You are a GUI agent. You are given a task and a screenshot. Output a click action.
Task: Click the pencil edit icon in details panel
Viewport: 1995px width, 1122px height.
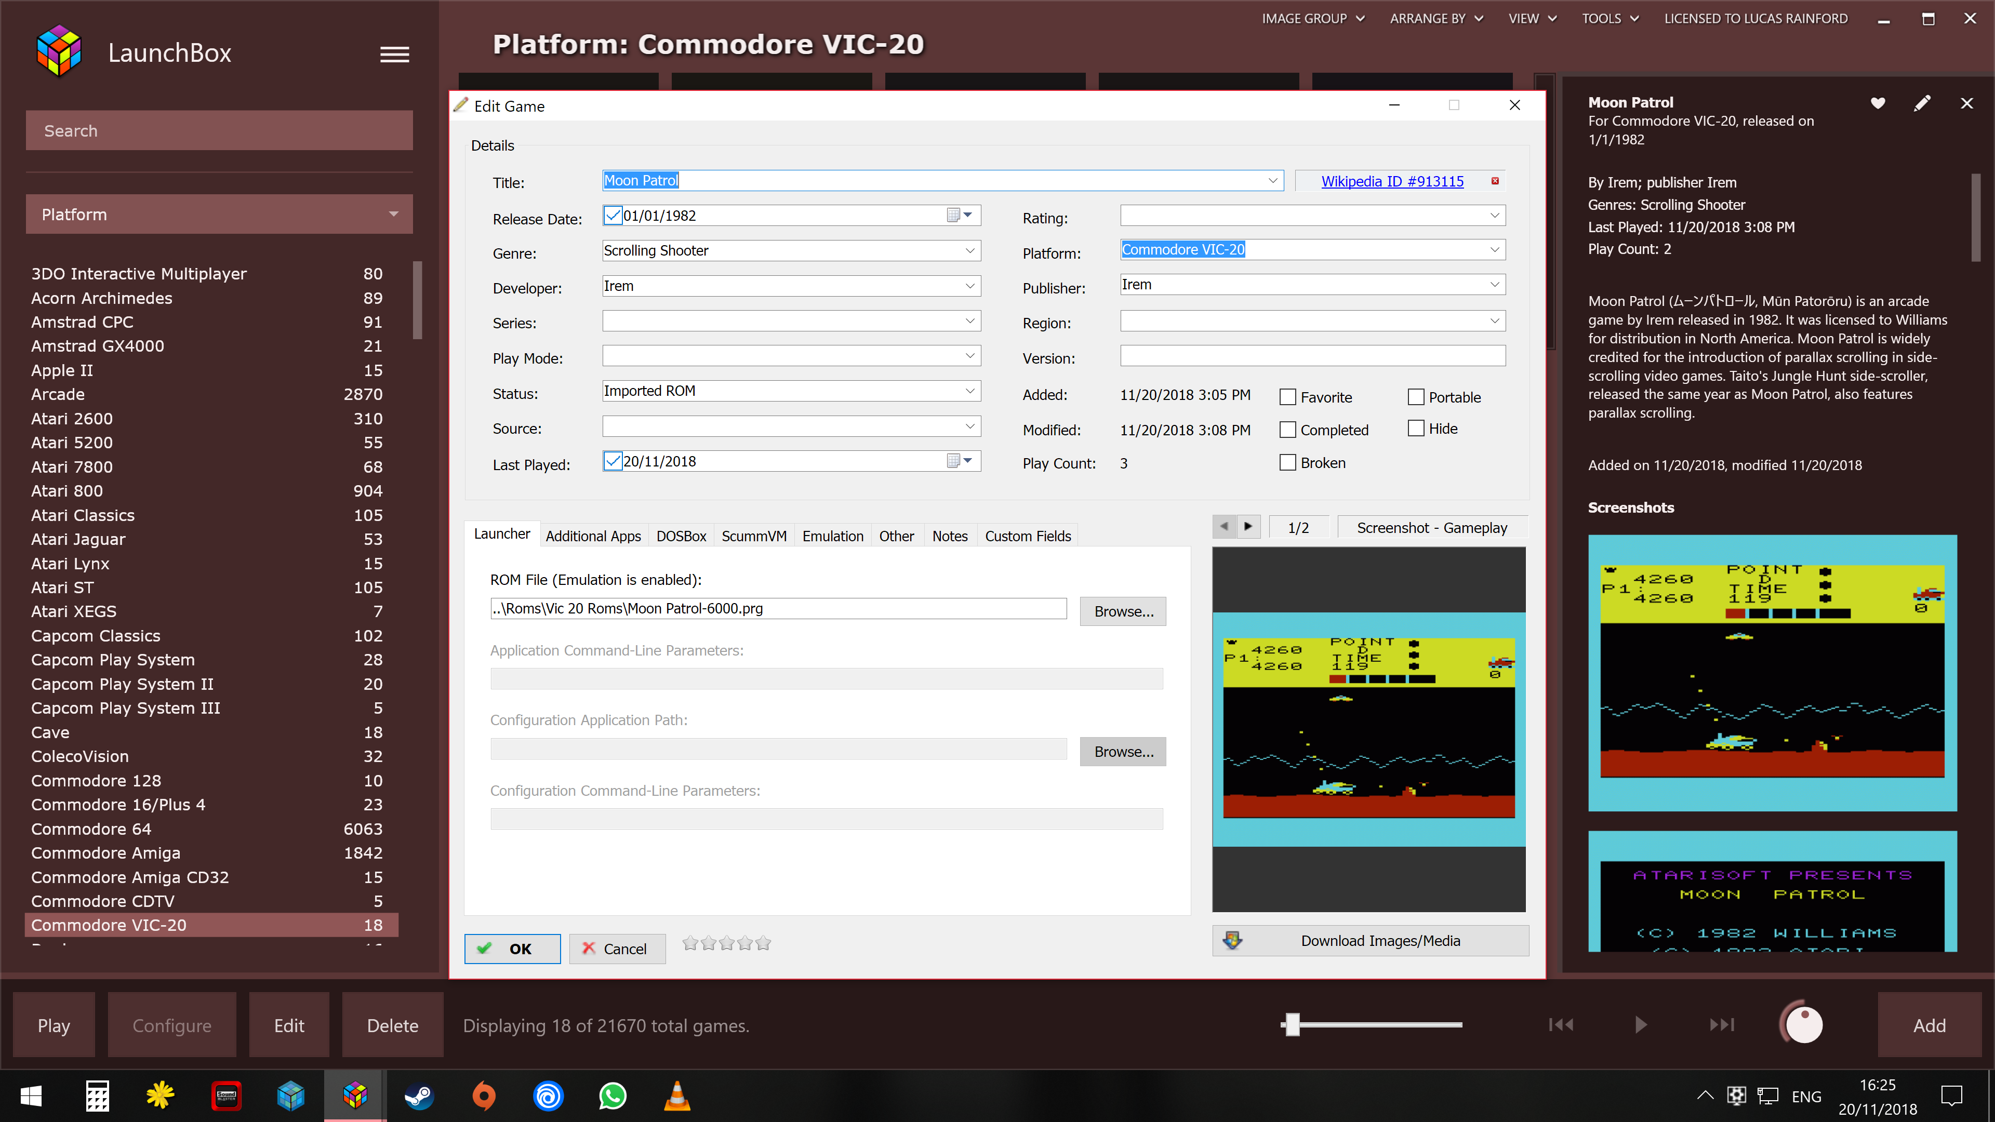(x=1921, y=103)
